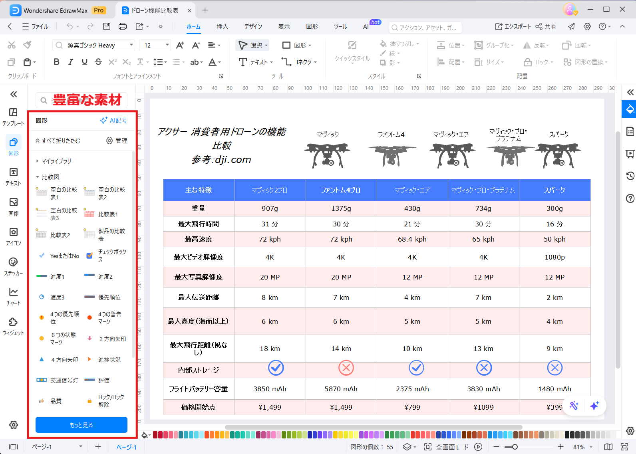Toggle Strikethrough formatting
The width and height of the screenshot is (636, 454).
click(x=98, y=62)
